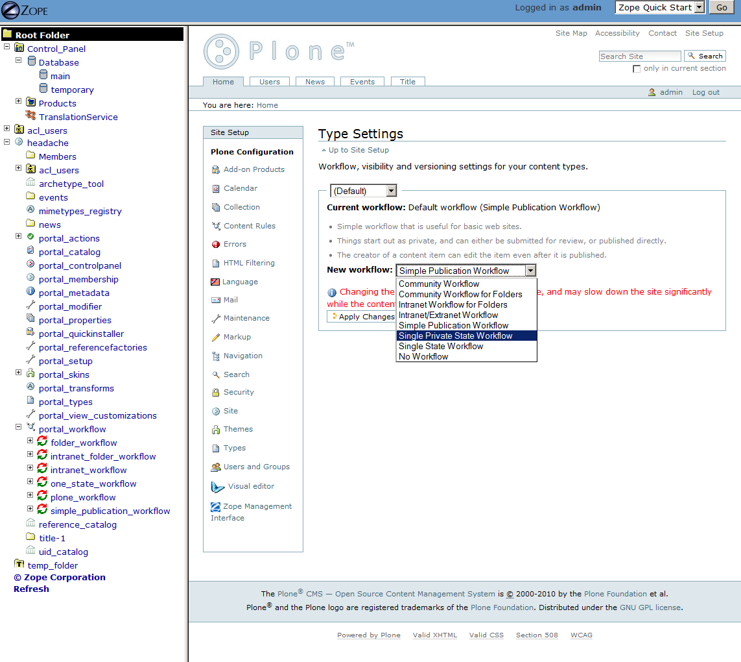This screenshot has height=662, width=741.
Task: Click the Control_Panel tree icon
Action: point(19,48)
